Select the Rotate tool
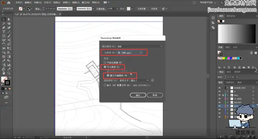This screenshot has width=258, height=139. [4, 44]
